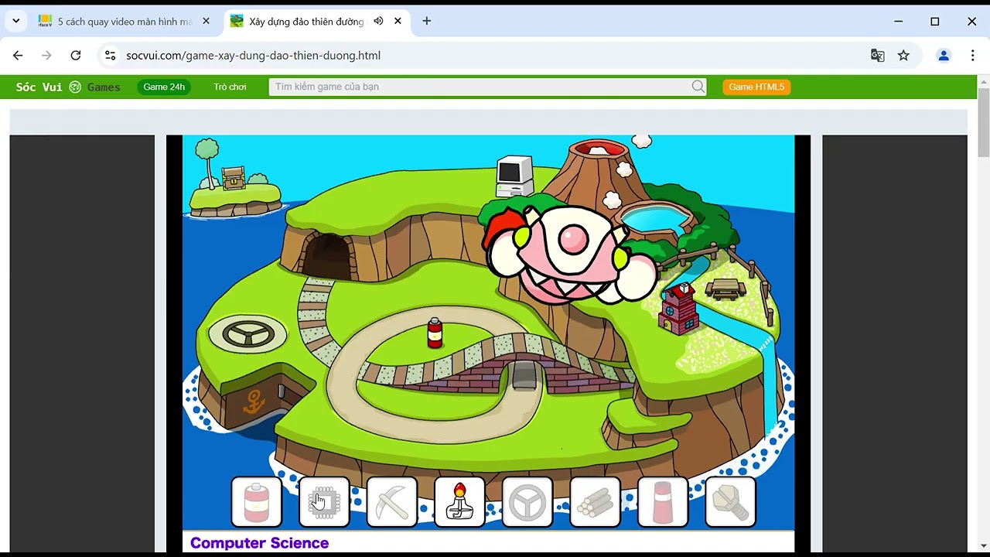Choose the pickaxe tool
Screen dimensions: 990x557
392,502
